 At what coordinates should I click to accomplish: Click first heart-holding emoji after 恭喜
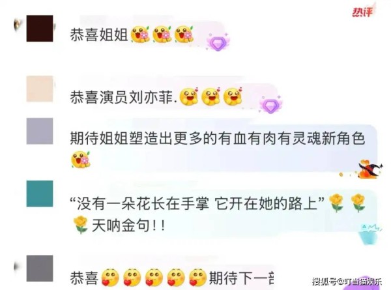point(110,278)
